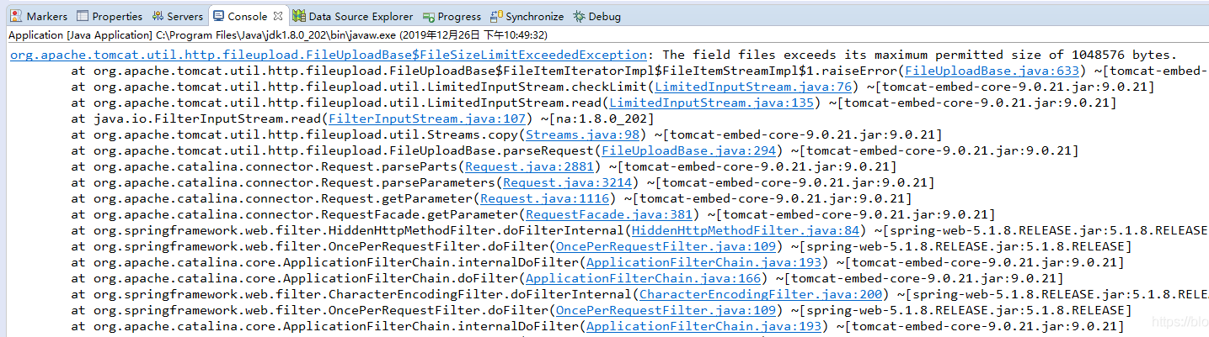This screenshot has height=337, width=1209.
Task: Open LimitedInputStream.java:76 source link
Action: 752,87
